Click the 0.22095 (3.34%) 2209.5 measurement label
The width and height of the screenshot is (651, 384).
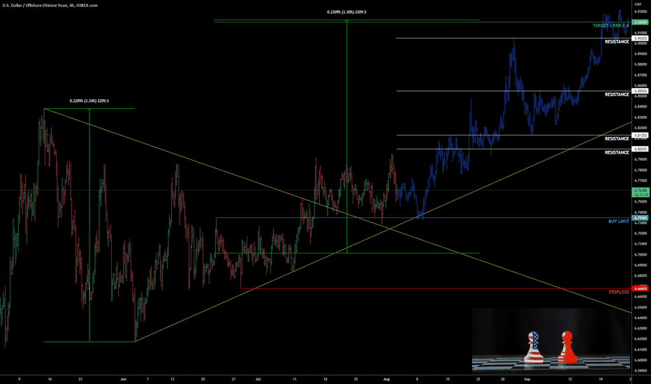89,101
